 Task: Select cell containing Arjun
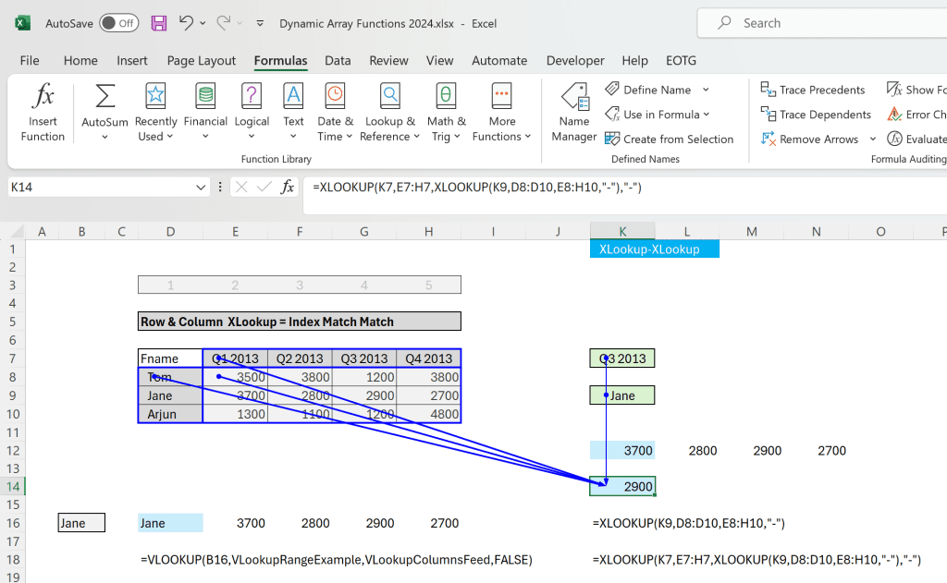170,414
